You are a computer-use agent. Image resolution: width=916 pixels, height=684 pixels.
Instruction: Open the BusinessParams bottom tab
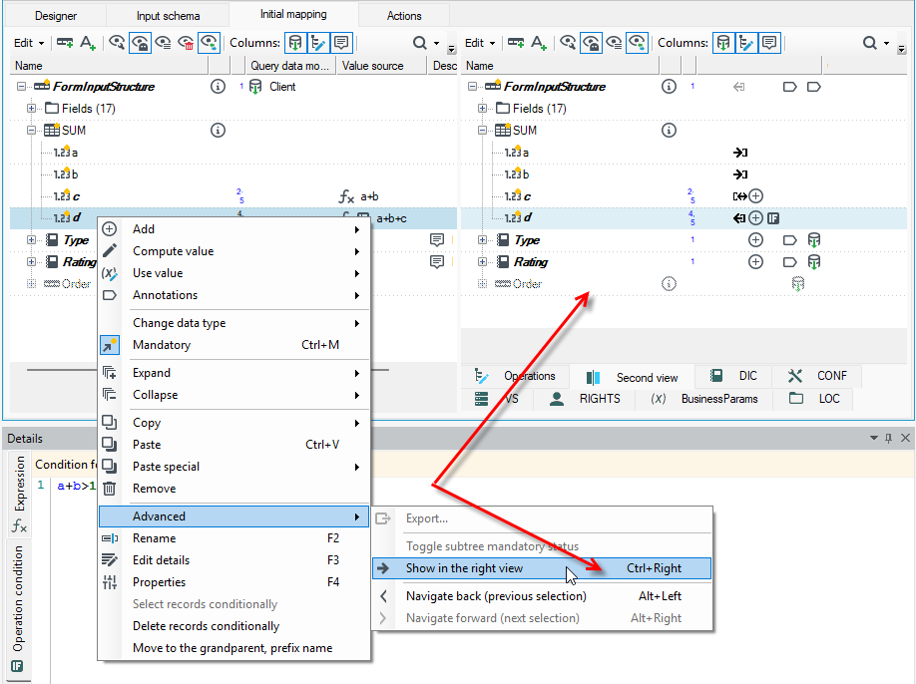(x=704, y=399)
